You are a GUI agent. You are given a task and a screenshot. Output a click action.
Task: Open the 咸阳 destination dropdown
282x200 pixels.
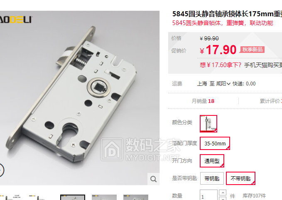tap(223, 84)
